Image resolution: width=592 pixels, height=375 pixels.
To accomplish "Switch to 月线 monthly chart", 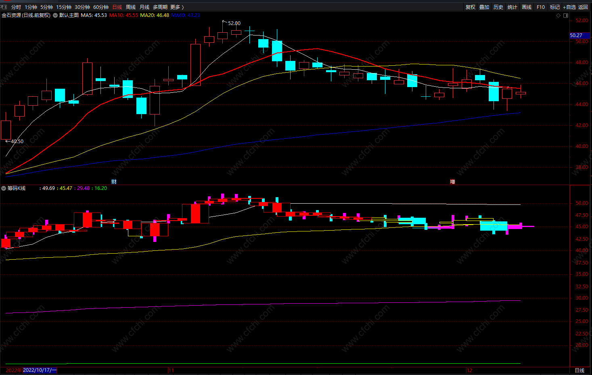I will point(144,7).
